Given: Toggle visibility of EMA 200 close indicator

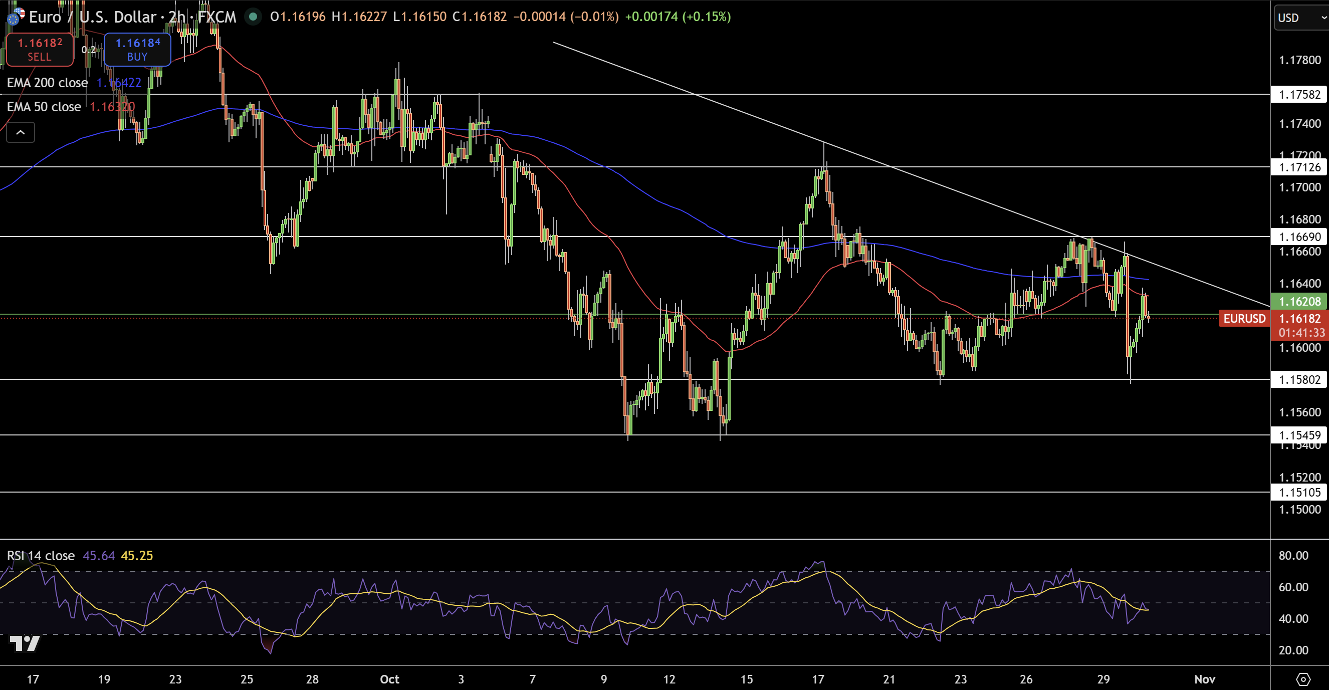Looking at the screenshot, I should point(47,83).
